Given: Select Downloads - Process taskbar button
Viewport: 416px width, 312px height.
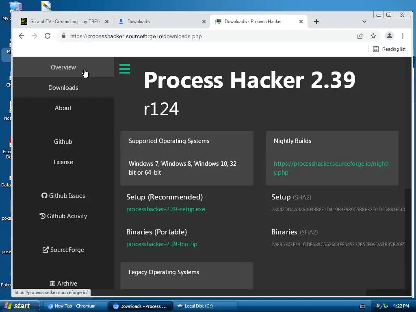Looking at the screenshot, I should [x=140, y=306].
